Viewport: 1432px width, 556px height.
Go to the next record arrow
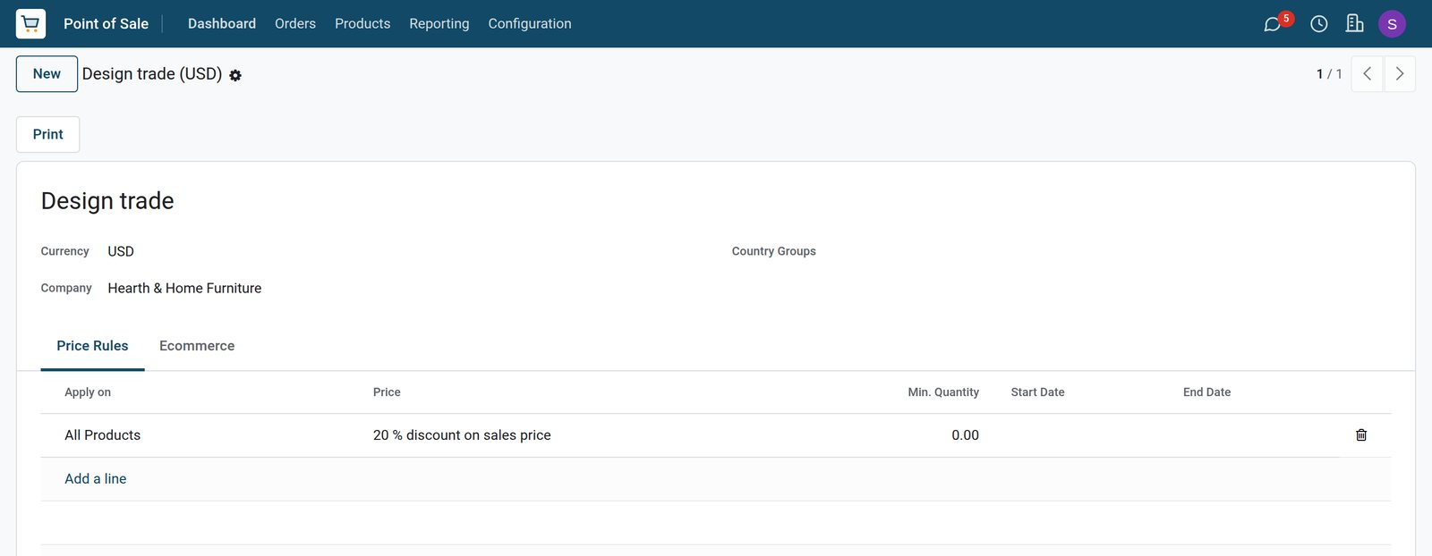pyautogui.click(x=1400, y=74)
